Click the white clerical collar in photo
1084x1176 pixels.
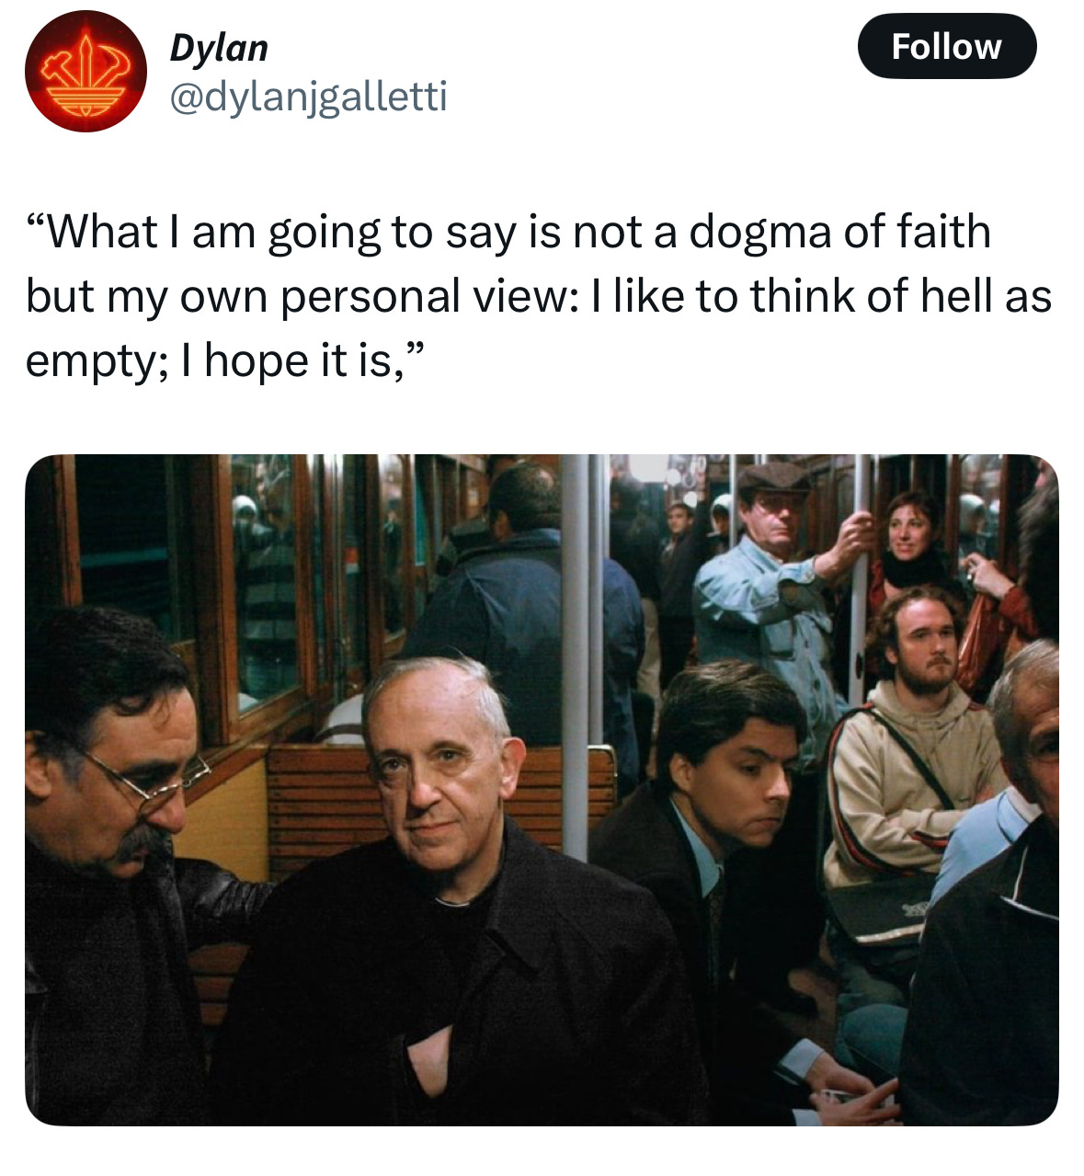(x=449, y=902)
